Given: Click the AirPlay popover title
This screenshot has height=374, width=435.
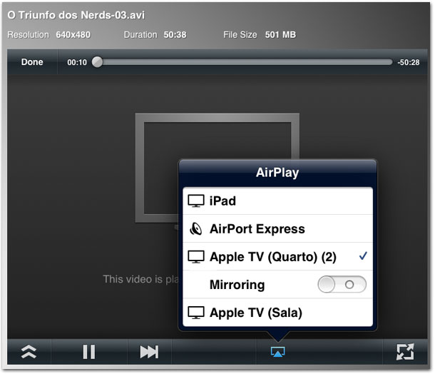Looking at the screenshot, I should 277,173.
